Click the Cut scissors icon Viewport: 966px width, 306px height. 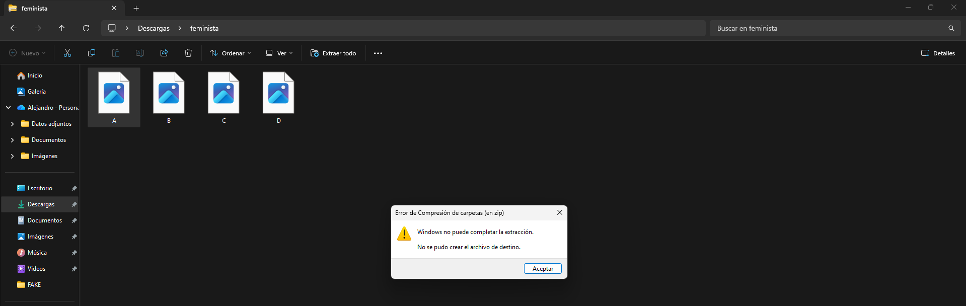click(67, 53)
